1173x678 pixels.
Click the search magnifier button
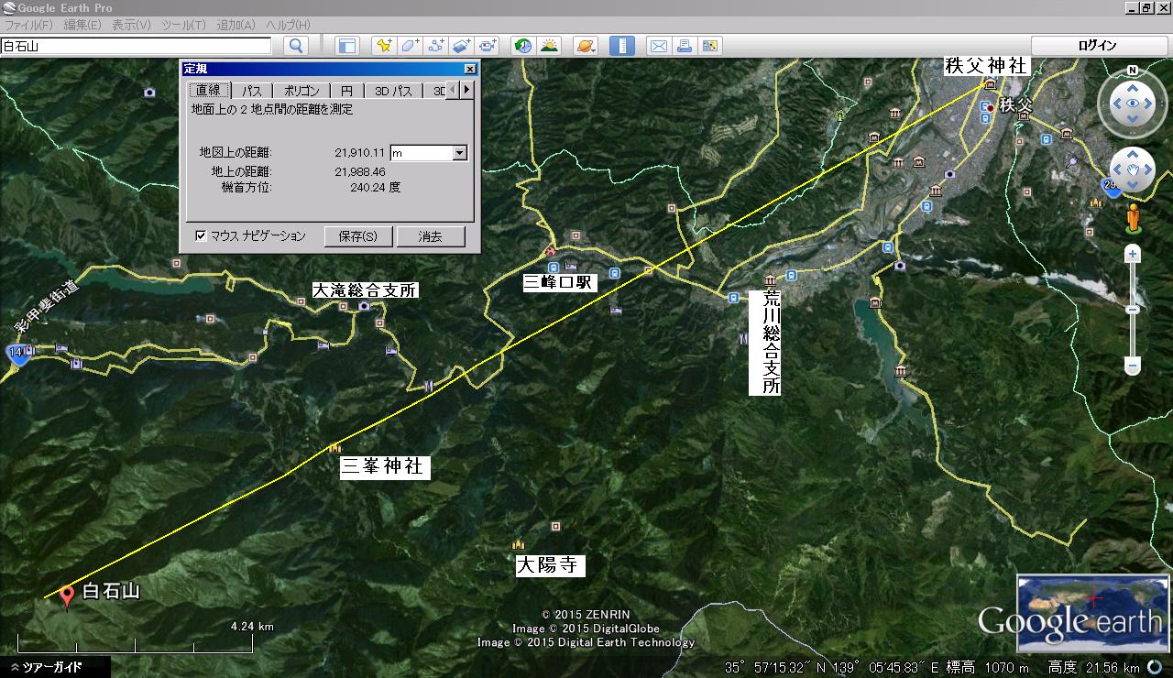tap(296, 46)
